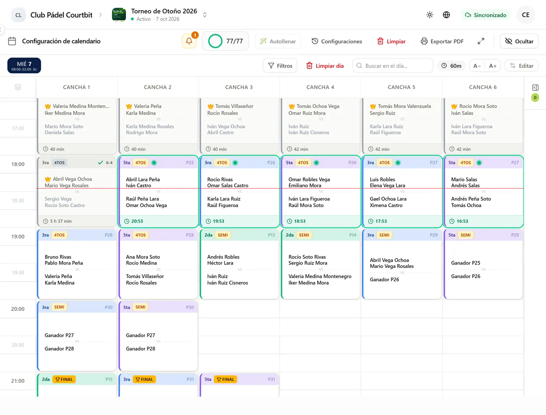Click the fullscreen expand arrows icon
The width and height of the screenshot is (546, 415).
481,41
